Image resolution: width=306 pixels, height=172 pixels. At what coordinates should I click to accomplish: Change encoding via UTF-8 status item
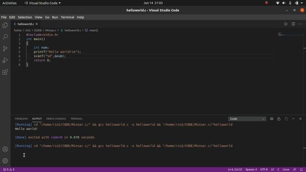pyautogui.click(x=263, y=170)
